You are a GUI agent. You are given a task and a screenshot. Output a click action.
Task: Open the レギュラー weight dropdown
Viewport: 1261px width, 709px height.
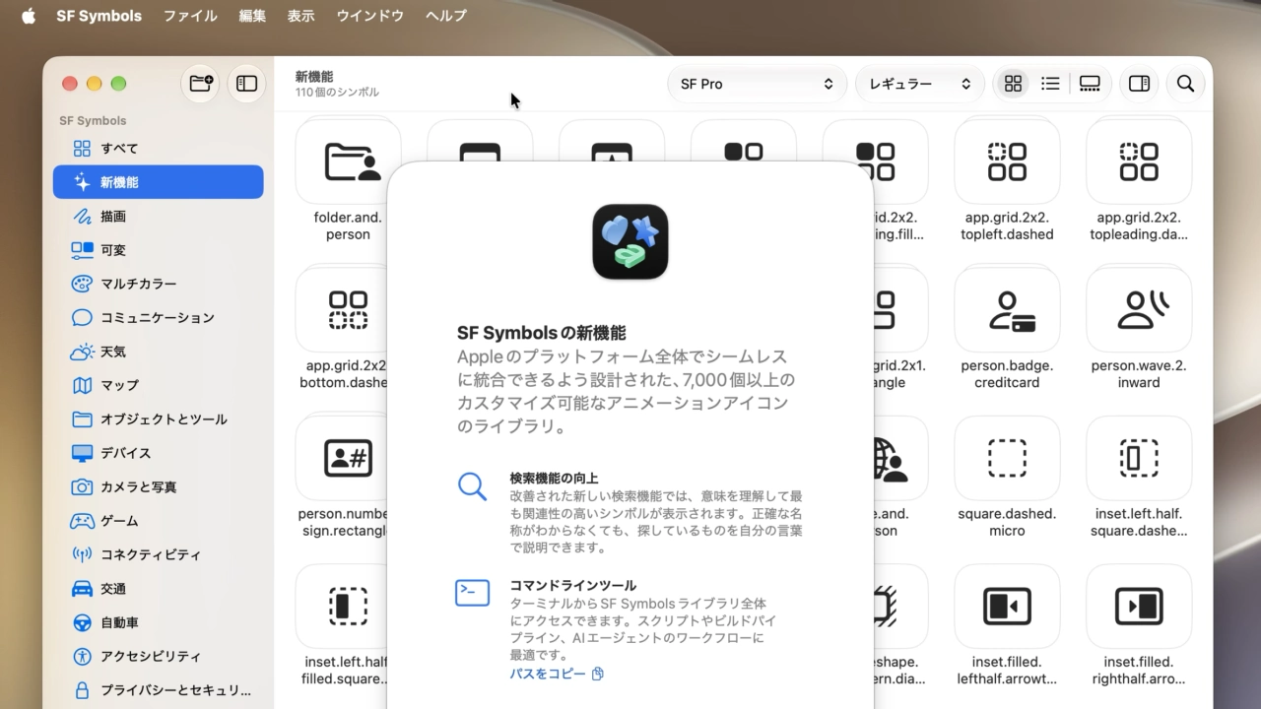click(x=919, y=84)
